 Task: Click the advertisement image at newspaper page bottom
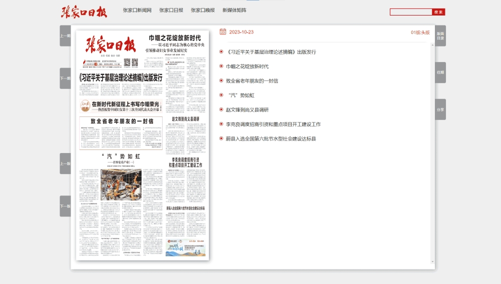(186, 247)
